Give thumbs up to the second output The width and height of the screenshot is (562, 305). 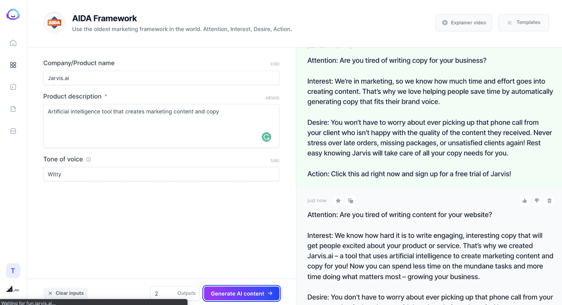[524, 201]
